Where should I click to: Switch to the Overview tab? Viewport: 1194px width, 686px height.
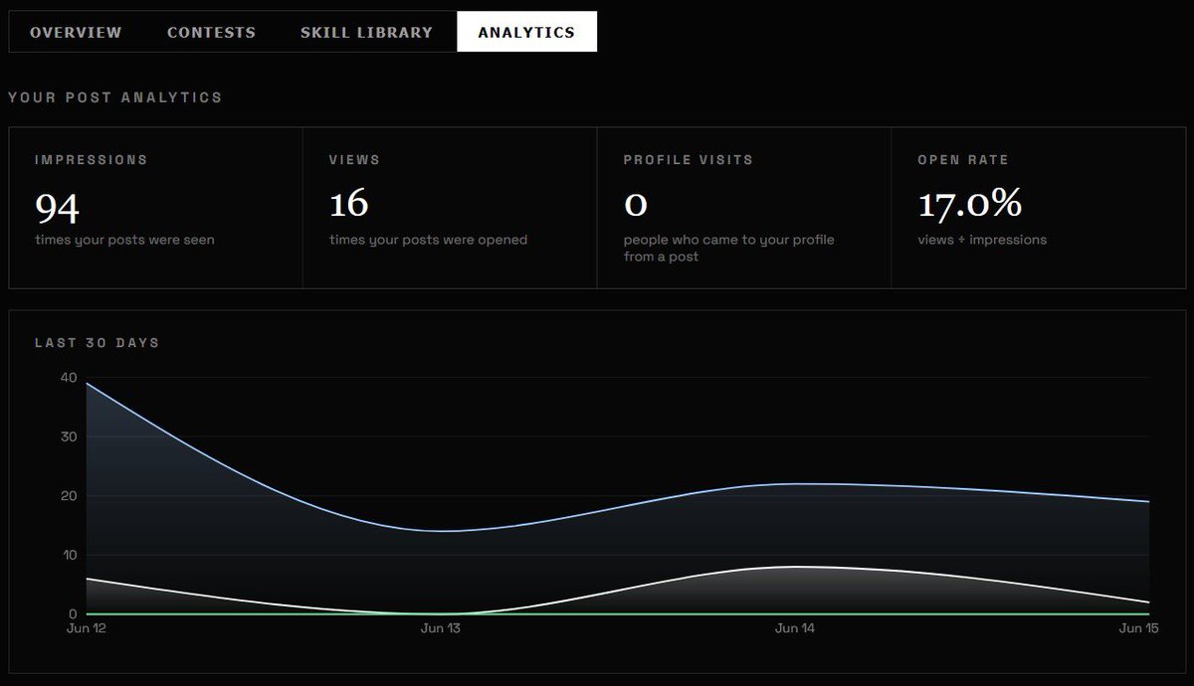point(76,32)
